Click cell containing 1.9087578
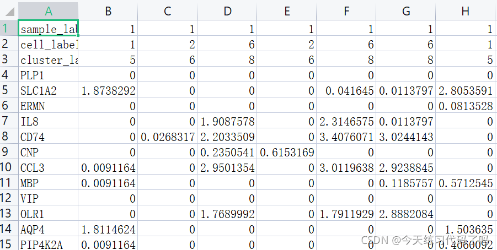 [x=227, y=121]
